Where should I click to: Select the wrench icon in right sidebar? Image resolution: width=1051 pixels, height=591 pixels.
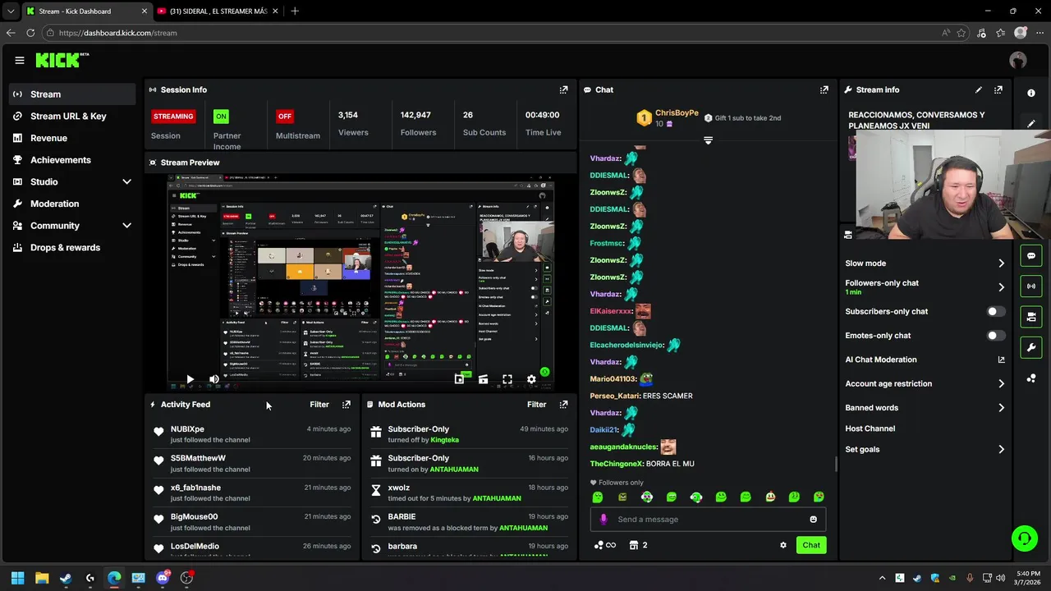[x=1031, y=347]
